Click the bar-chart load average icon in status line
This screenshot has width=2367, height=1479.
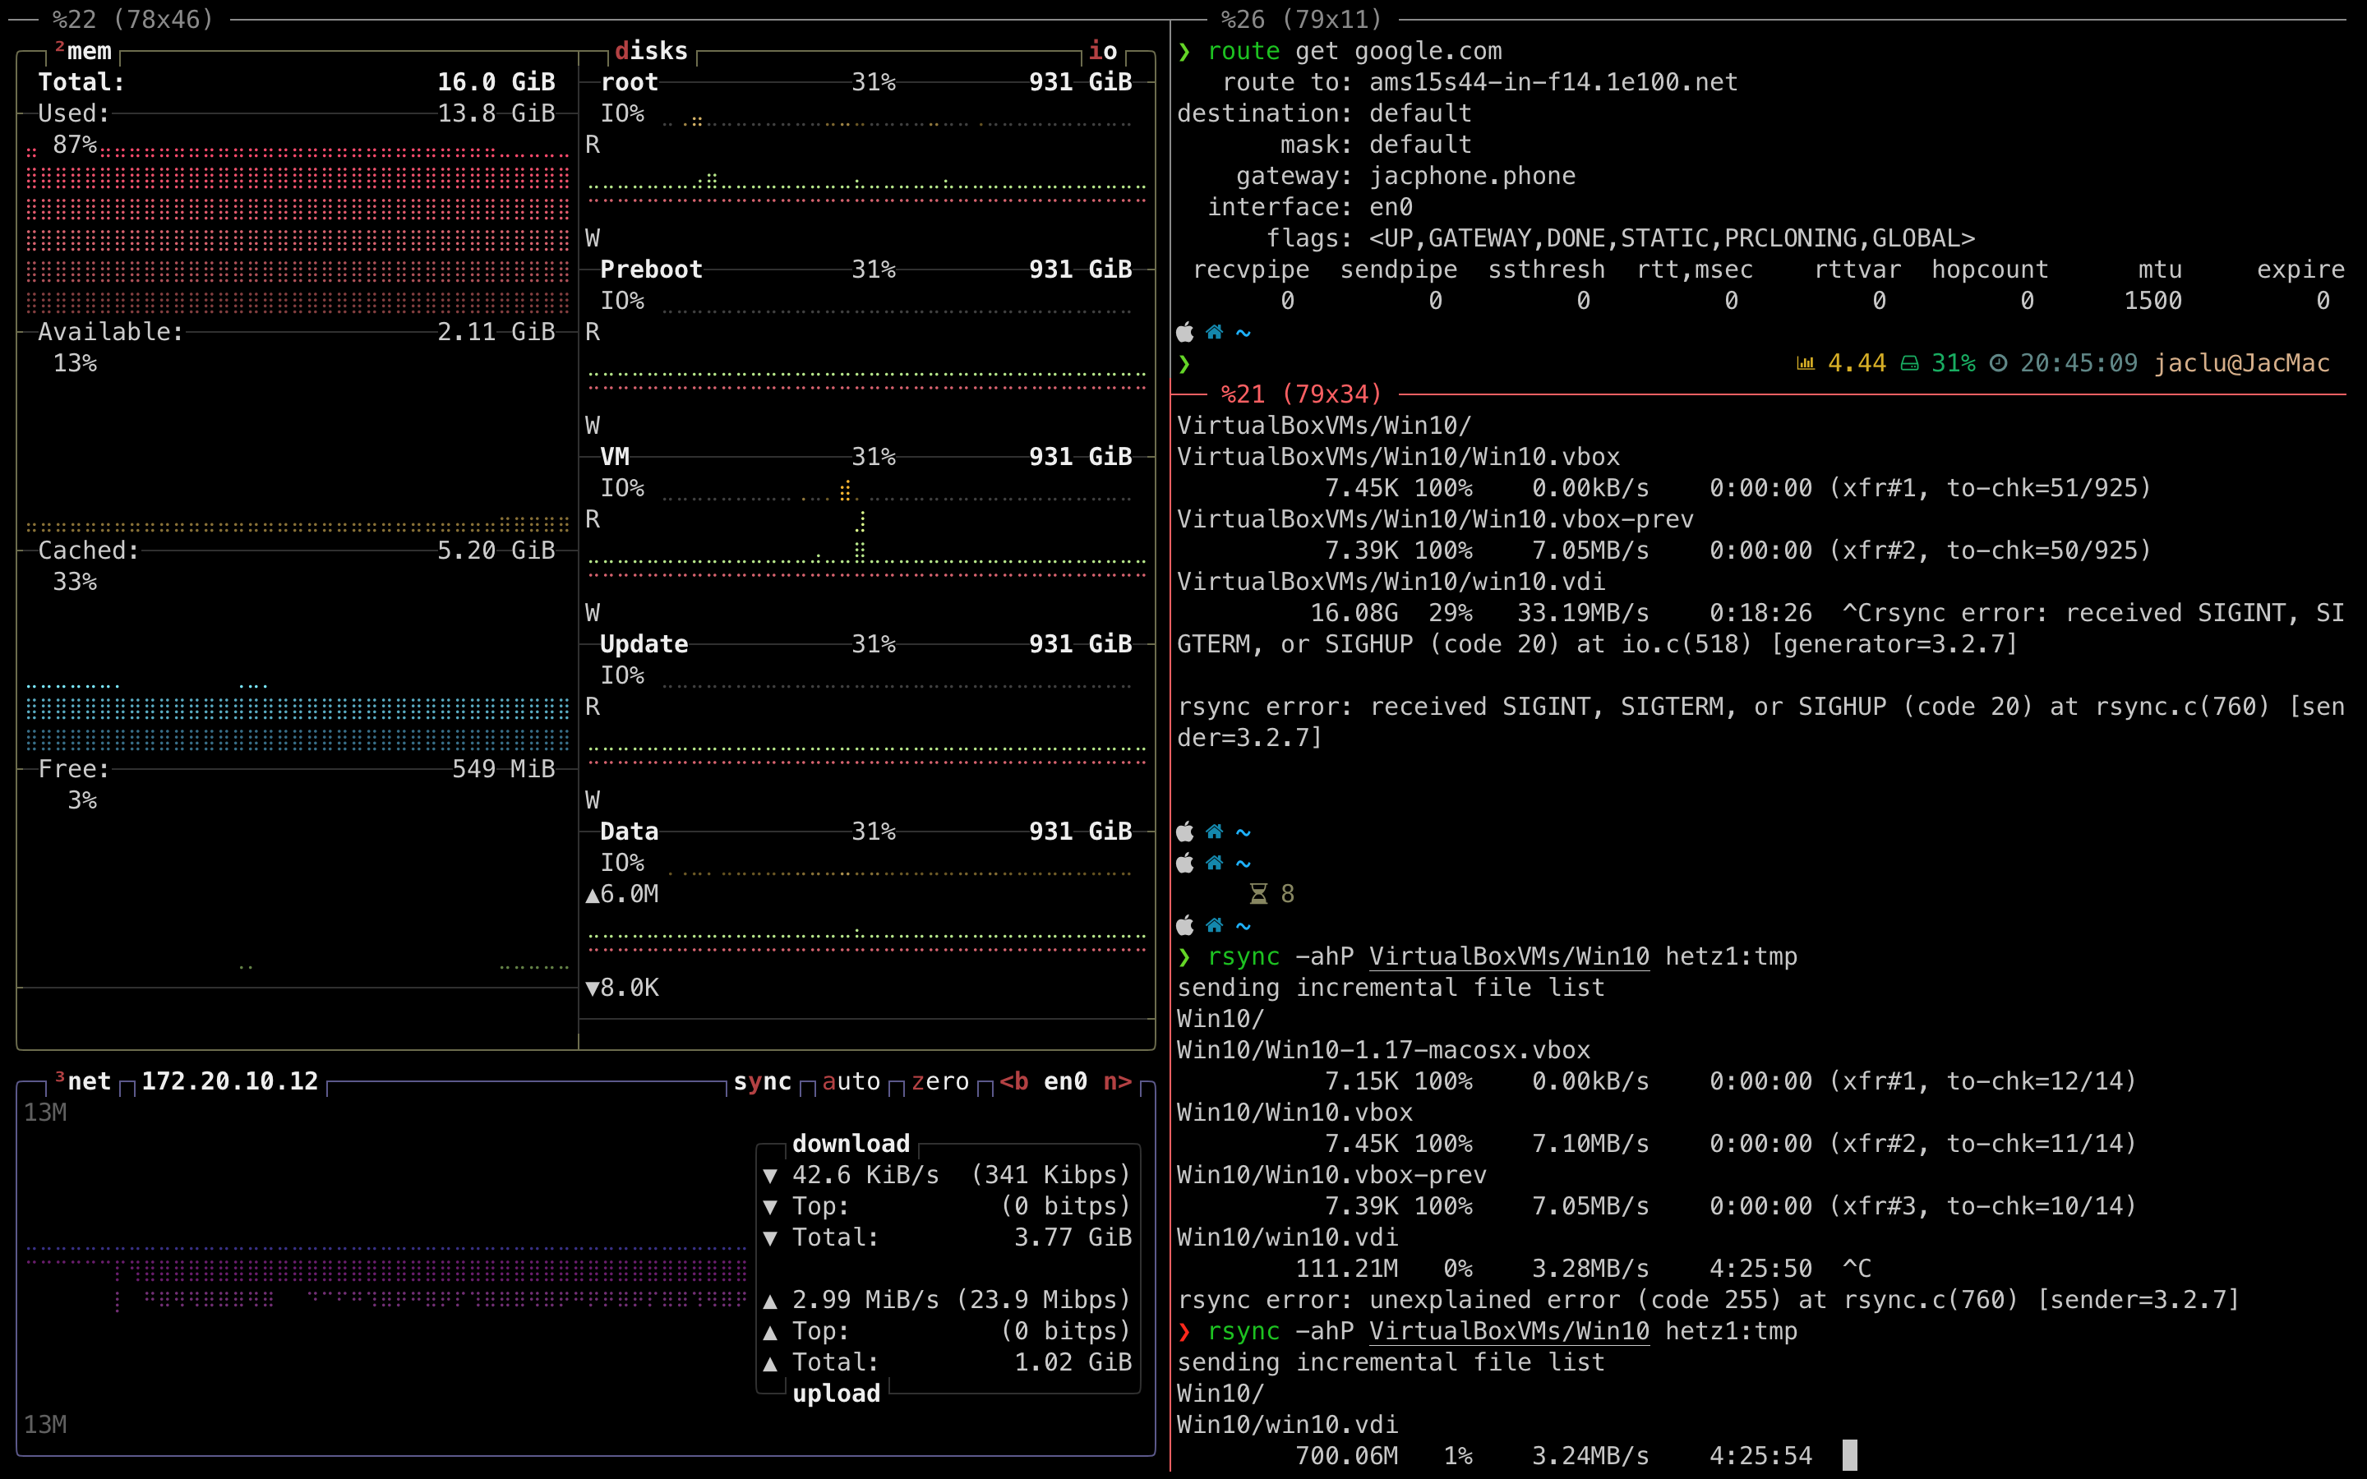1805,362
